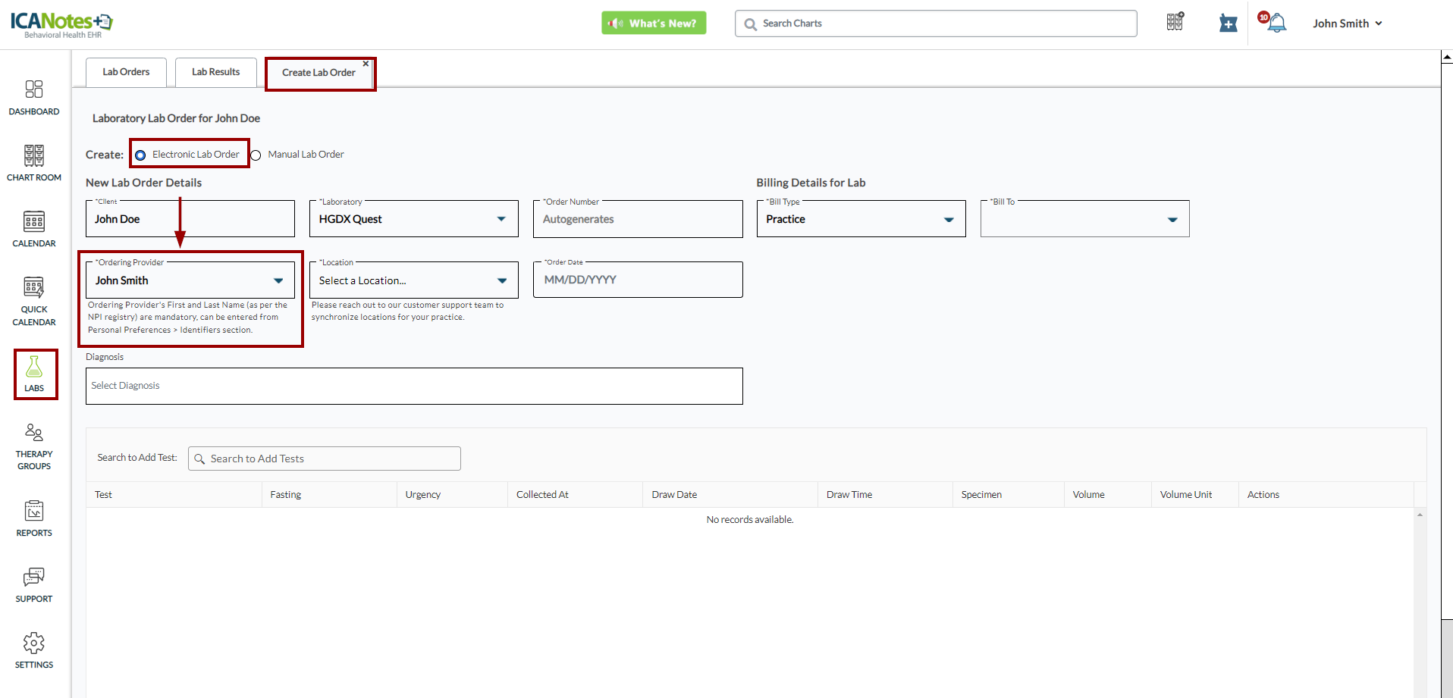The image size is (1453, 698).
Task: Open Settings gear in sidebar
Action: (x=34, y=650)
